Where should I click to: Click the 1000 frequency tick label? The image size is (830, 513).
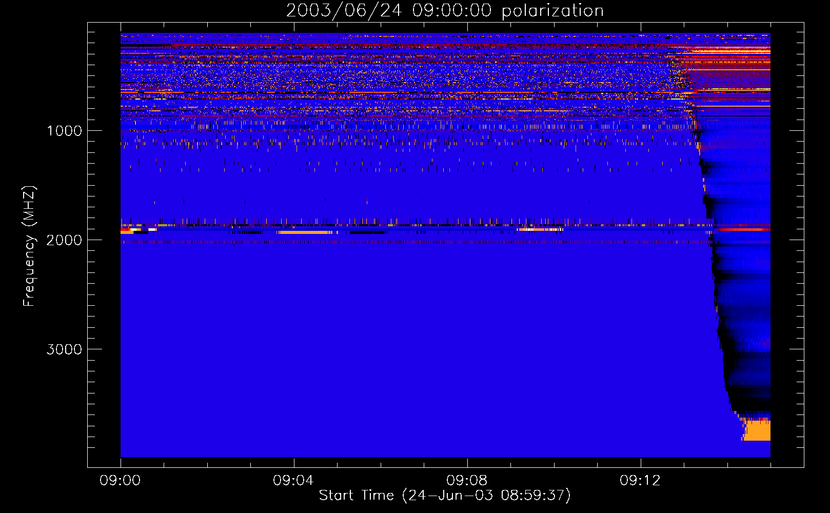[x=65, y=131]
